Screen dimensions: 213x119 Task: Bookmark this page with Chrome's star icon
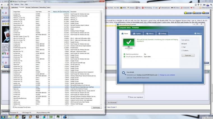201,5
